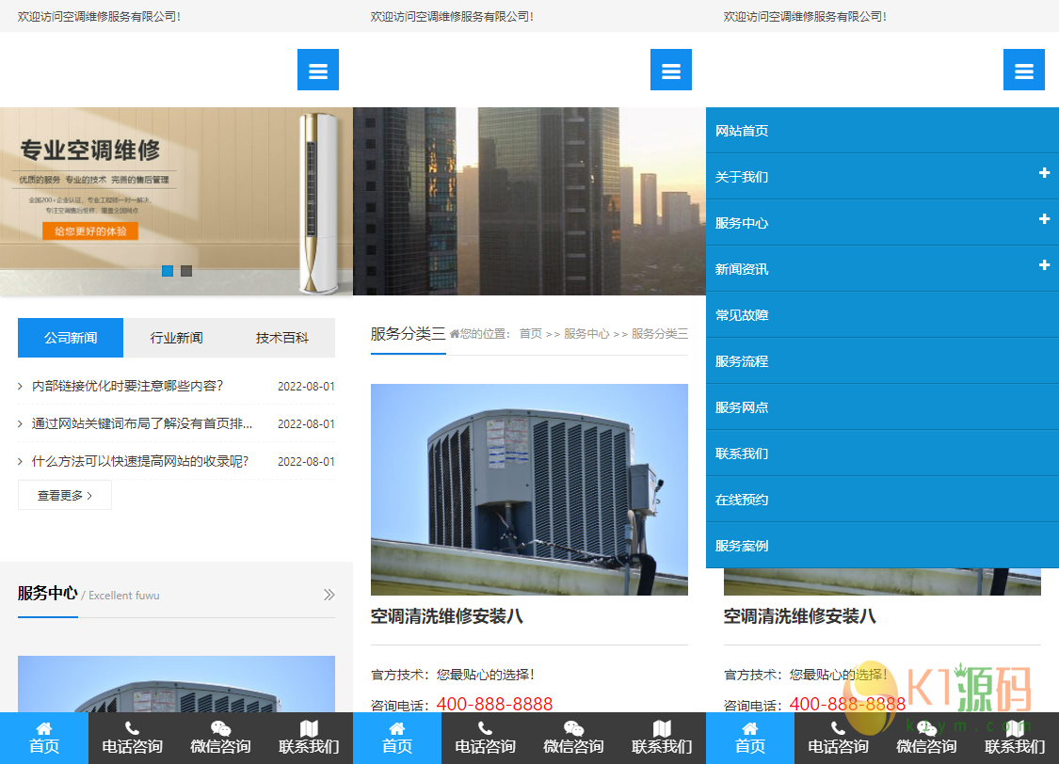Click double-chevron arrow beside 服务中心 heading

(329, 595)
